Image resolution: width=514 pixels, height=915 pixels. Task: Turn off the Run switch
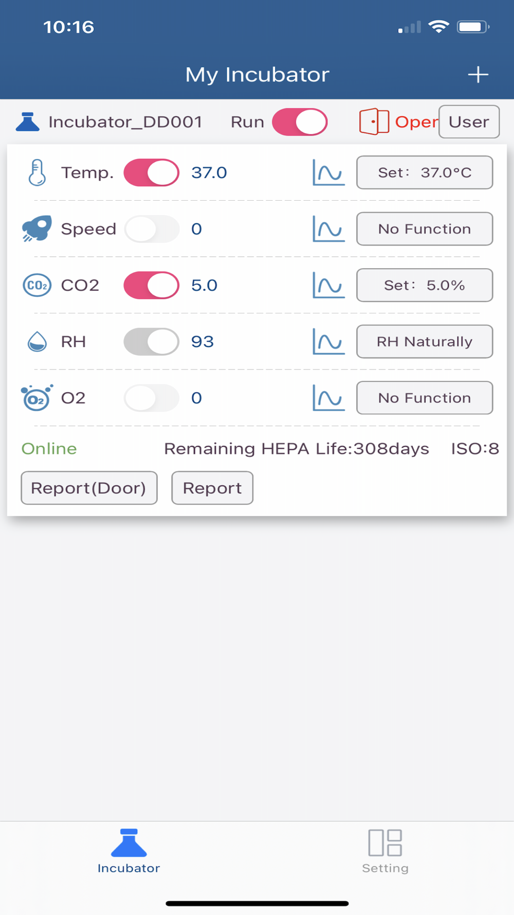pyautogui.click(x=300, y=122)
